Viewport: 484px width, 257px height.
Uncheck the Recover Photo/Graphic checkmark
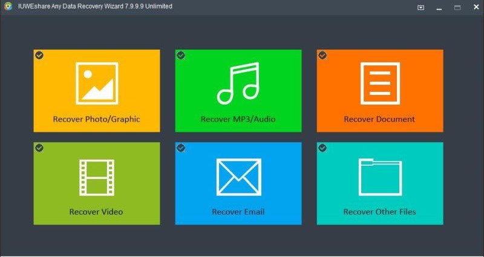pyautogui.click(x=39, y=55)
